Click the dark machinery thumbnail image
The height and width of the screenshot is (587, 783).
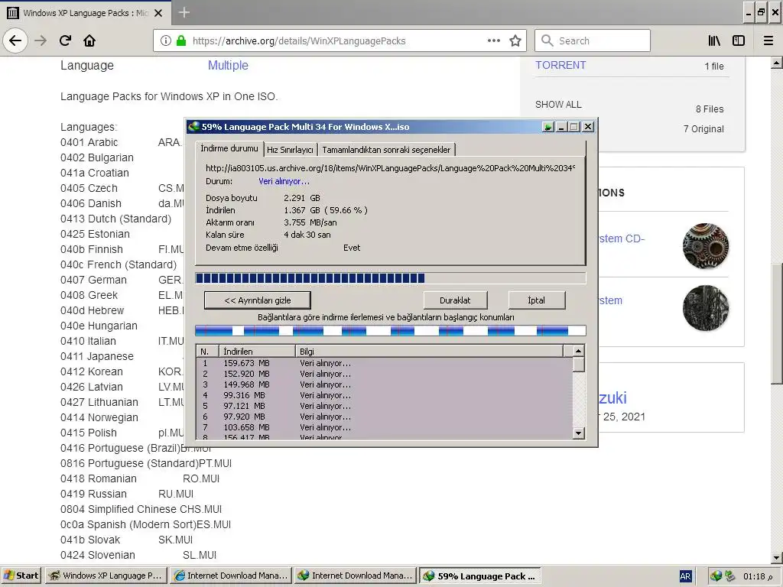706,307
